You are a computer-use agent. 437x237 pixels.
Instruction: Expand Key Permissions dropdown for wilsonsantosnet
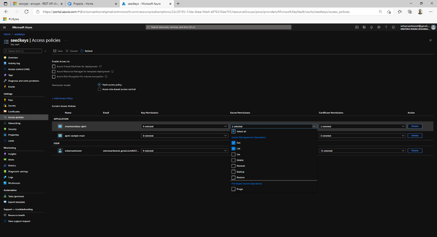[x=185, y=151]
